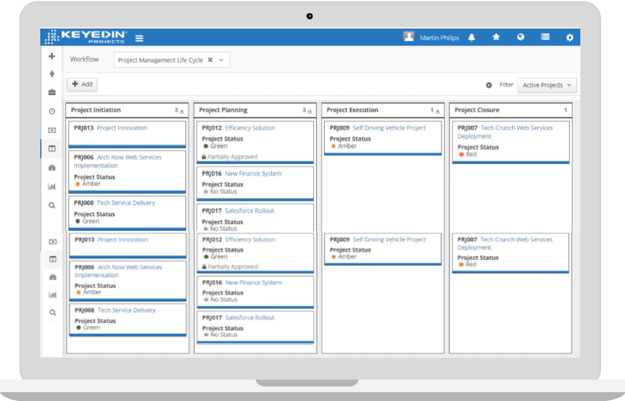This screenshot has height=401, width=625.
Task: Click the count in Project Initiation header
Action: [179, 110]
